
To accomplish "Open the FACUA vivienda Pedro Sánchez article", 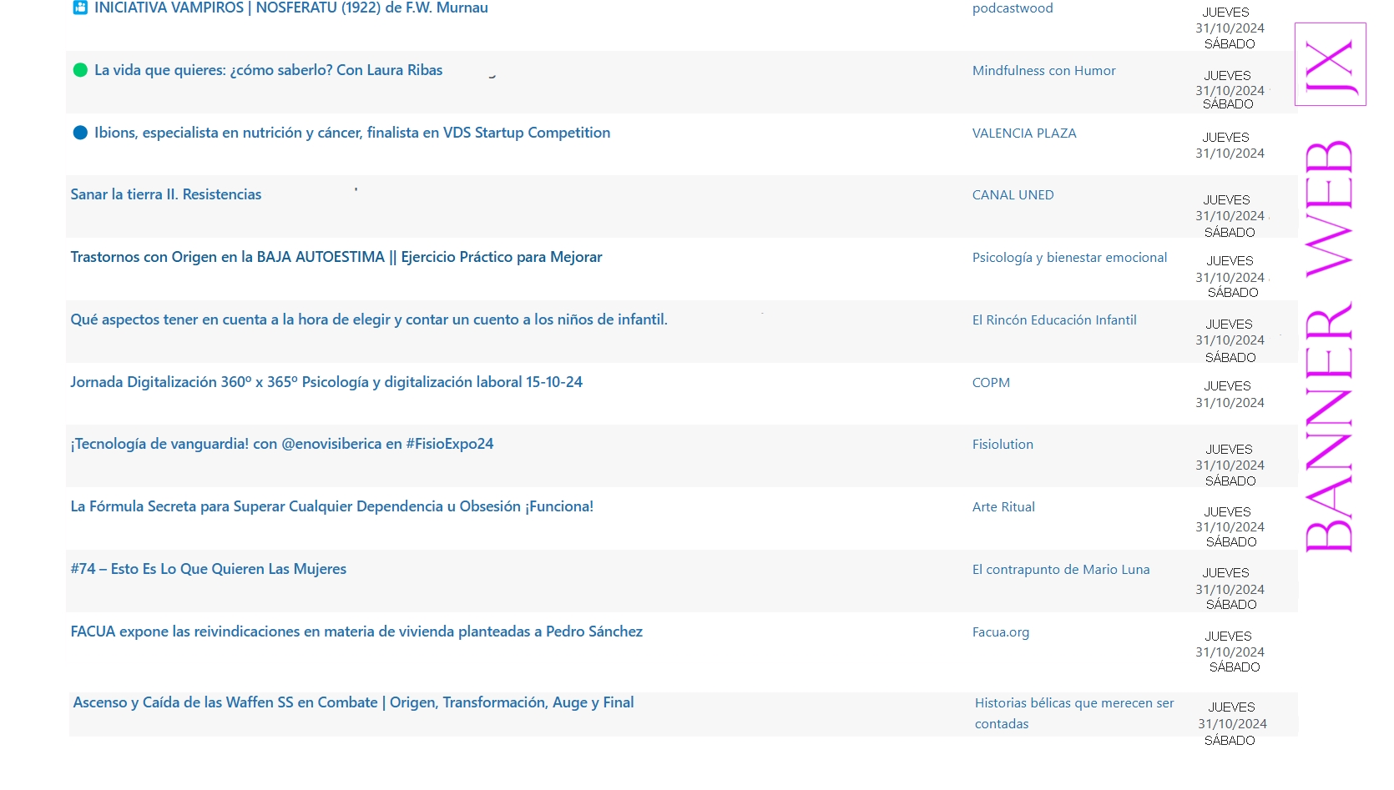I will pos(356,631).
